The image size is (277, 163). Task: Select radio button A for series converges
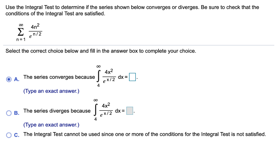8,79
